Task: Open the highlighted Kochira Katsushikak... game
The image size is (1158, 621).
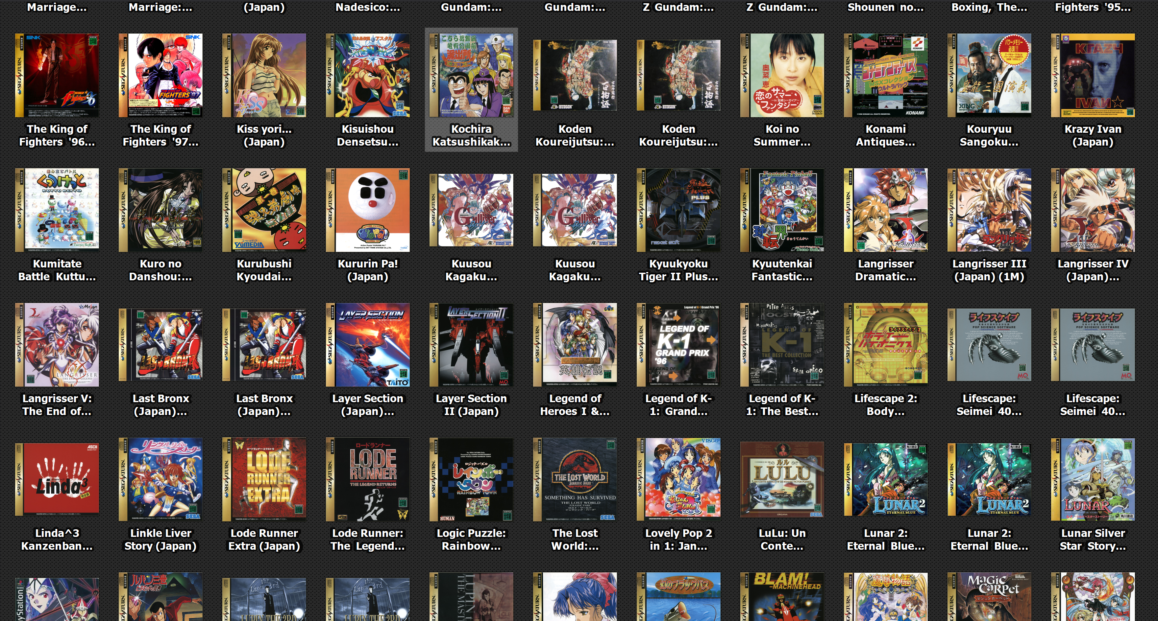Action: coord(471,90)
